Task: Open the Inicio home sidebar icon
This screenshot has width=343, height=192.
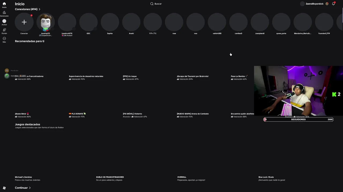Action: (4, 4)
